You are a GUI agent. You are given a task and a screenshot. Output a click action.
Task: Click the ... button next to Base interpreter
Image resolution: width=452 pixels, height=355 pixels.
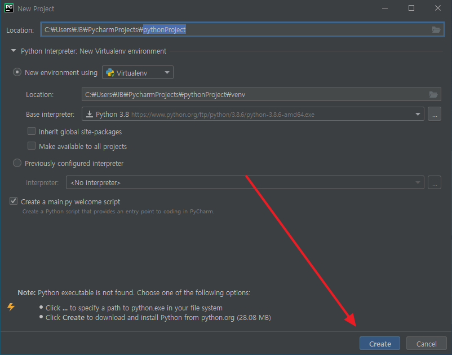435,114
